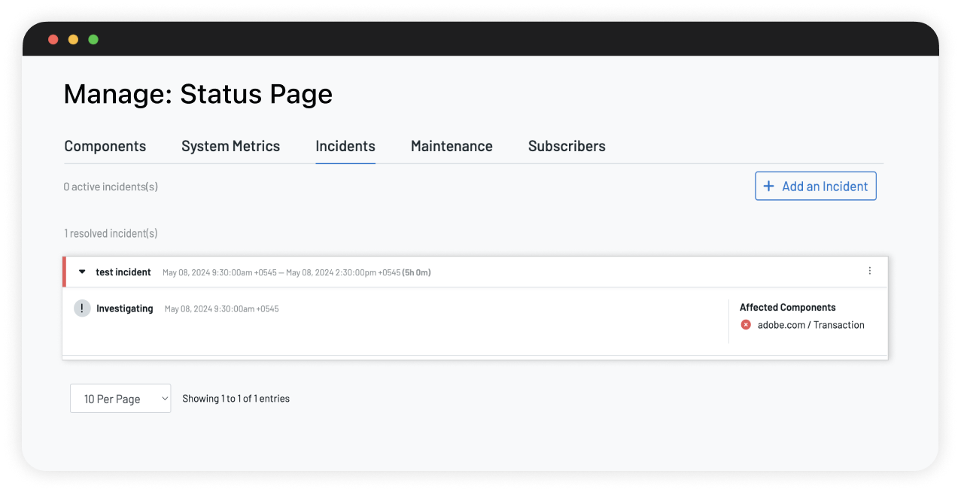Click the (5h 0m) duration text

tap(416, 272)
